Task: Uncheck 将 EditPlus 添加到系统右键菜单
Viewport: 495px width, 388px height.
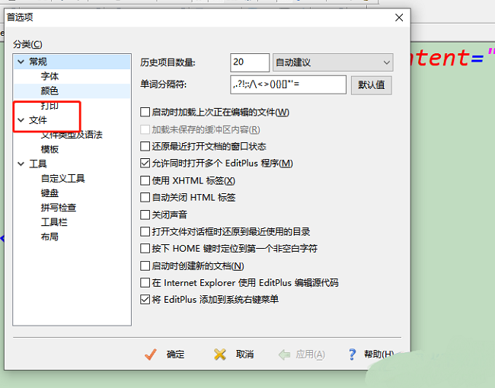Action: [x=145, y=299]
